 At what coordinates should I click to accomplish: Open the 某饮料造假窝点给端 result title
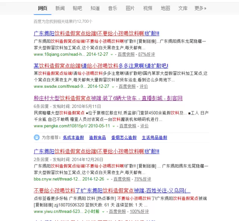point(101,66)
